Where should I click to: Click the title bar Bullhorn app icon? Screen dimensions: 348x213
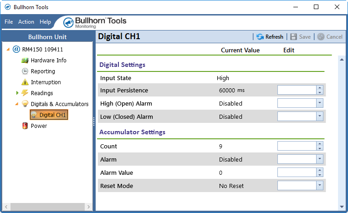(x=8, y=7)
